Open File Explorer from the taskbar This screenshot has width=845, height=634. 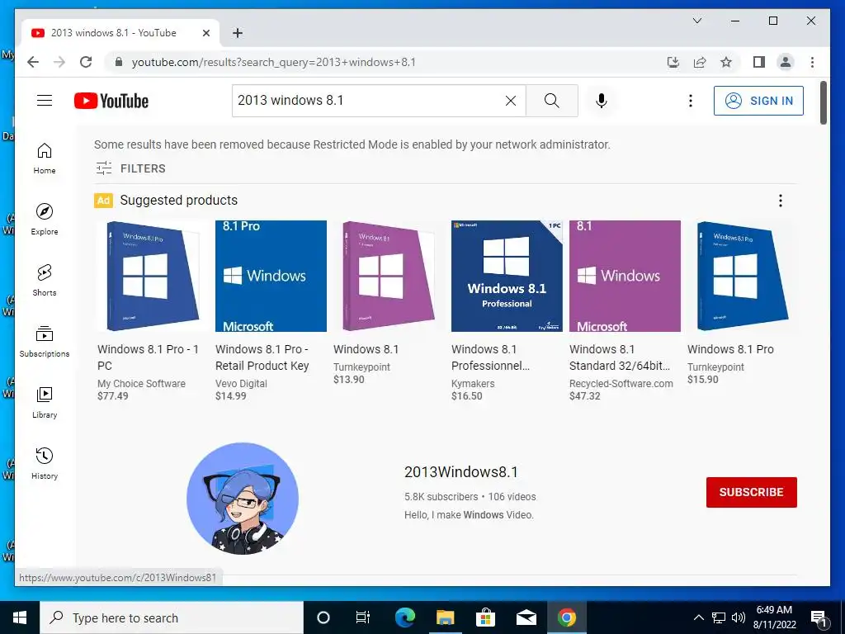(x=445, y=617)
